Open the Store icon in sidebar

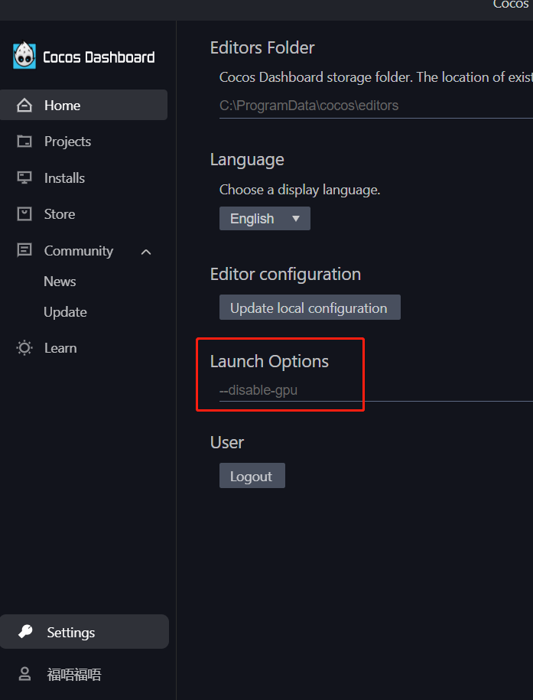click(x=24, y=213)
